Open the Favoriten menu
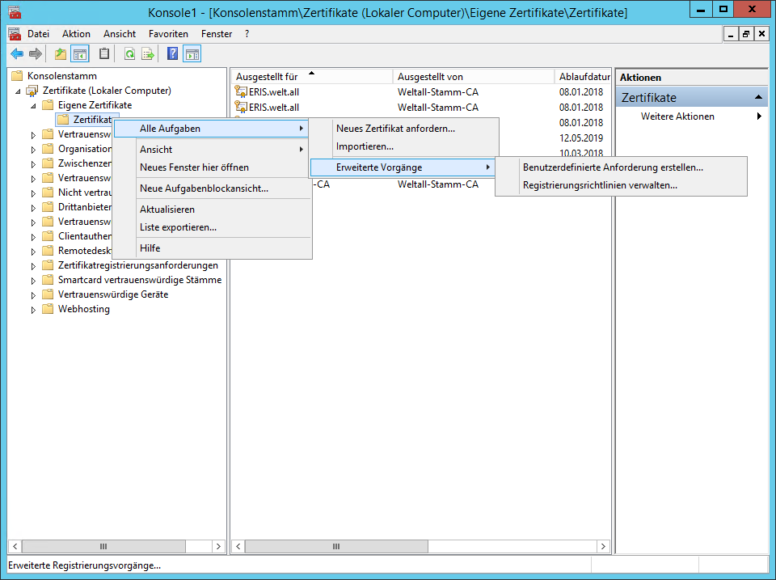The width and height of the screenshot is (776, 580). (168, 34)
